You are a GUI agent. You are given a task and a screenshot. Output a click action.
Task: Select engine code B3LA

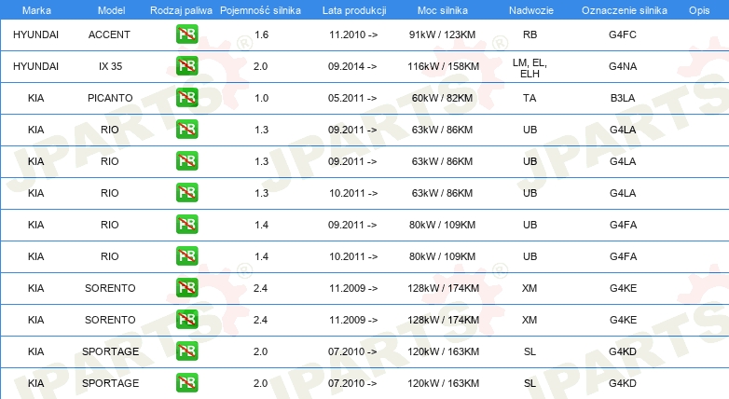tap(623, 98)
